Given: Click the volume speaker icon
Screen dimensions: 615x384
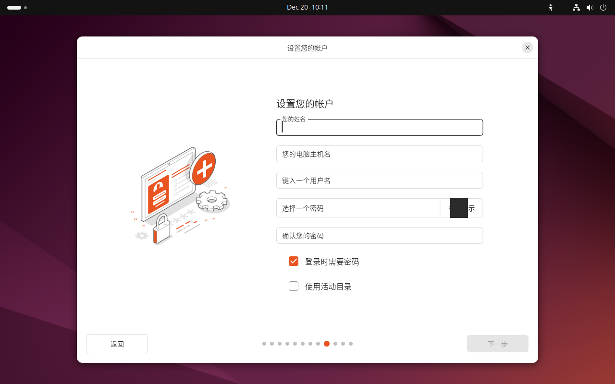Looking at the screenshot, I should [590, 8].
